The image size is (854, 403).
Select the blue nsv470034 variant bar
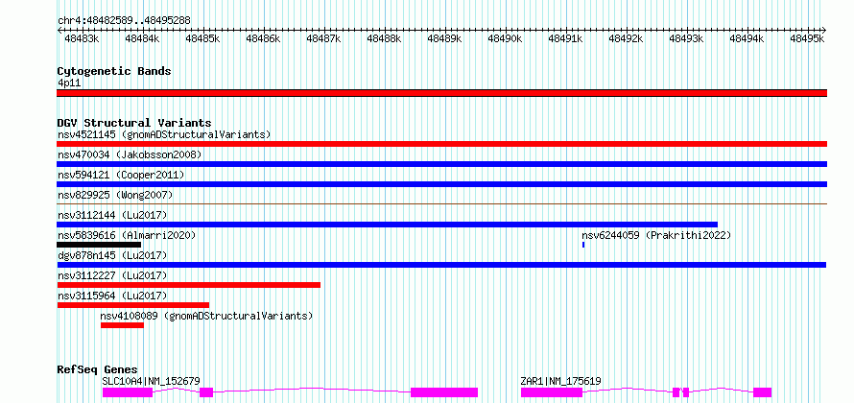coord(441,164)
